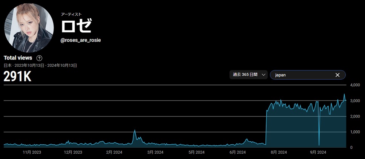
Task: Click the 12月 2023 axis label
Action: [73, 152]
